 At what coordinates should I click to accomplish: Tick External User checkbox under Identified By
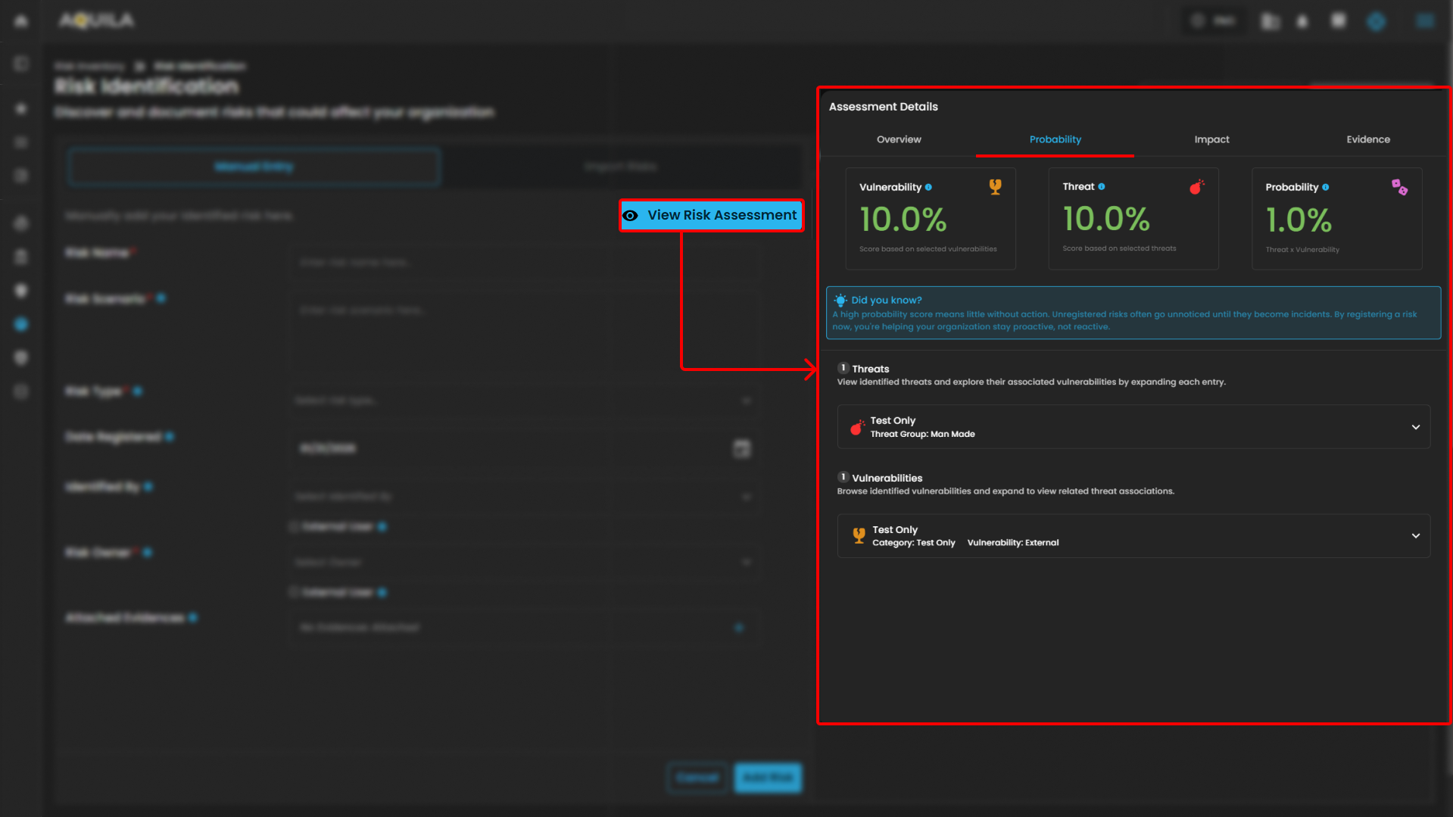coord(294,526)
